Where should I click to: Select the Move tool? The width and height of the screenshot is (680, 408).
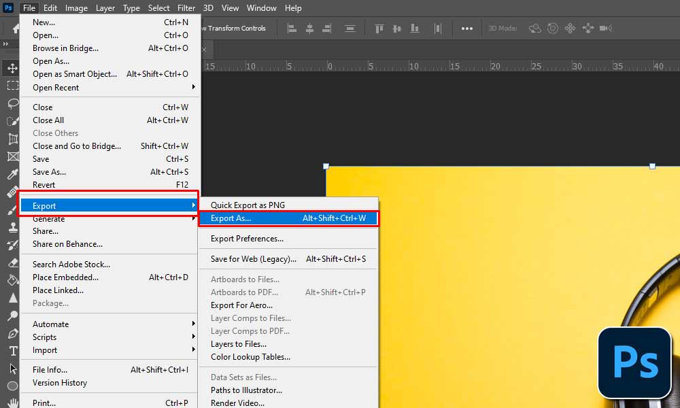[12, 68]
